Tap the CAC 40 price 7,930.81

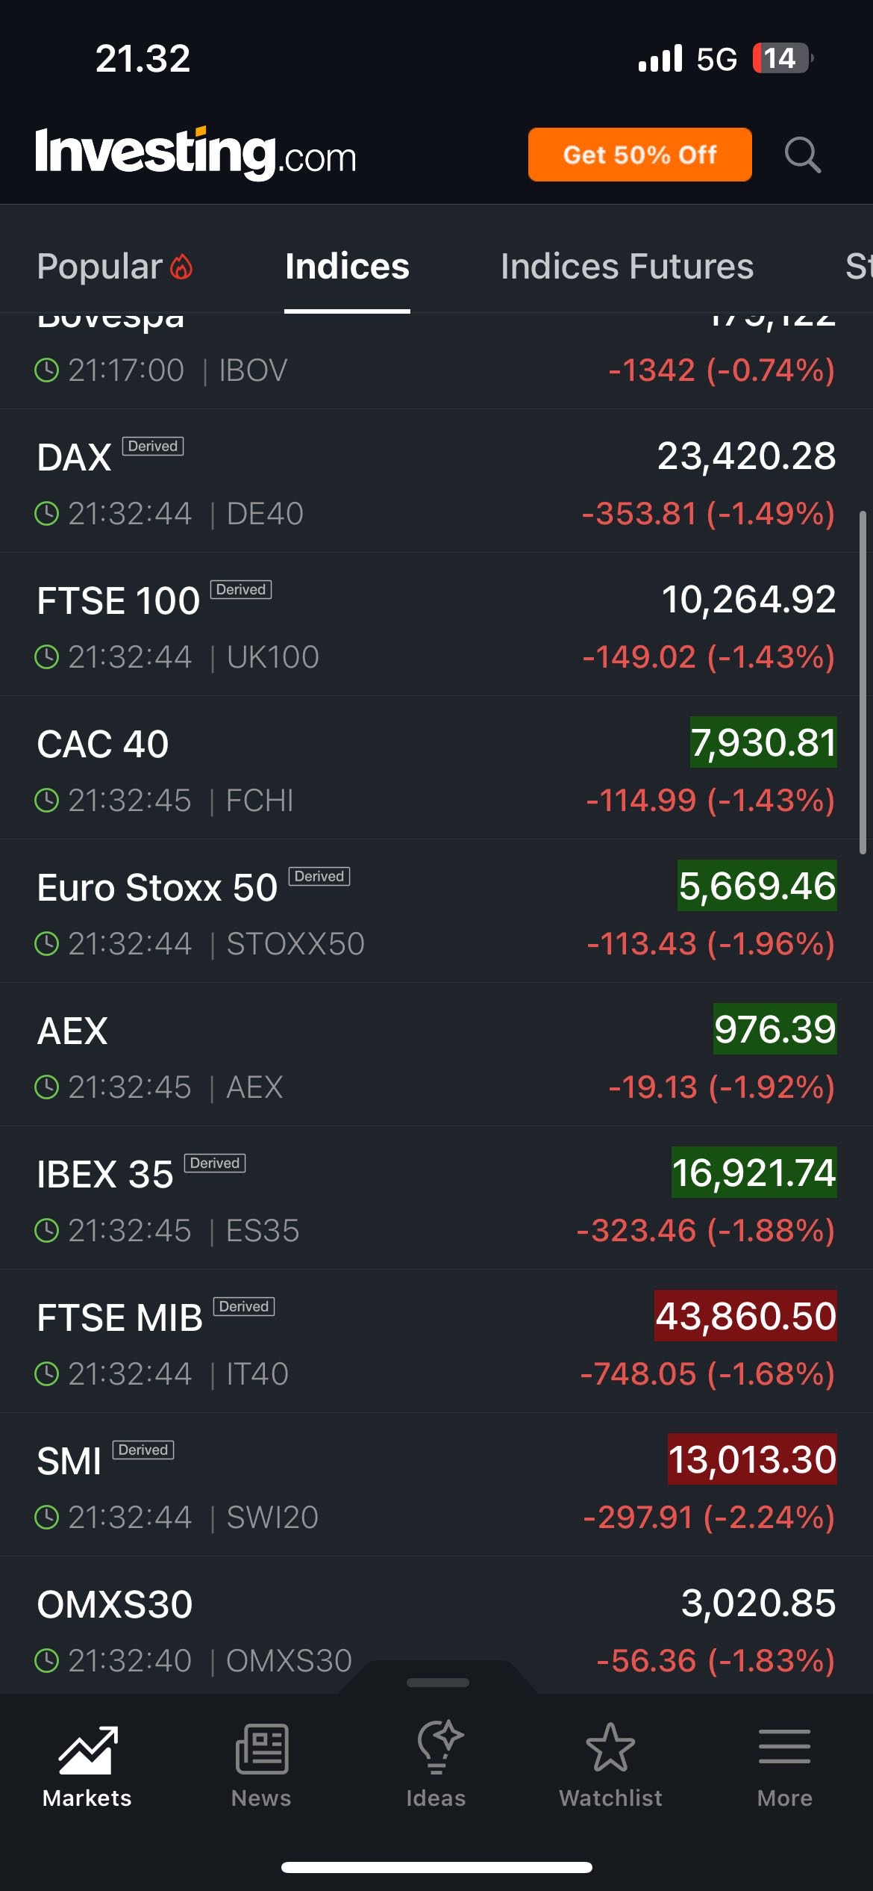pyautogui.click(x=763, y=743)
